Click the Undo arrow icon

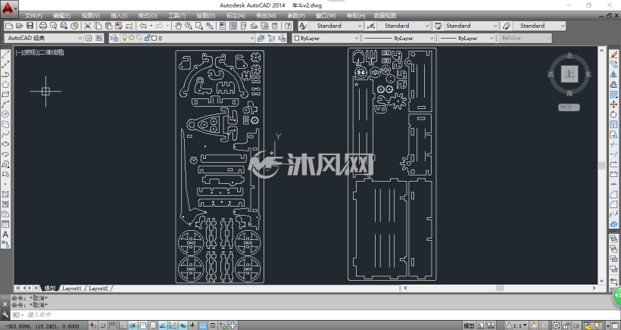click(143, 26)
